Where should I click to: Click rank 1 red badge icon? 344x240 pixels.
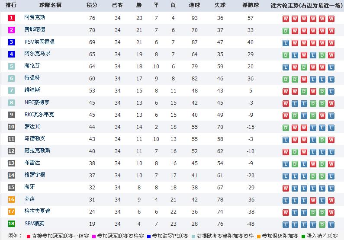pos(11,18)
